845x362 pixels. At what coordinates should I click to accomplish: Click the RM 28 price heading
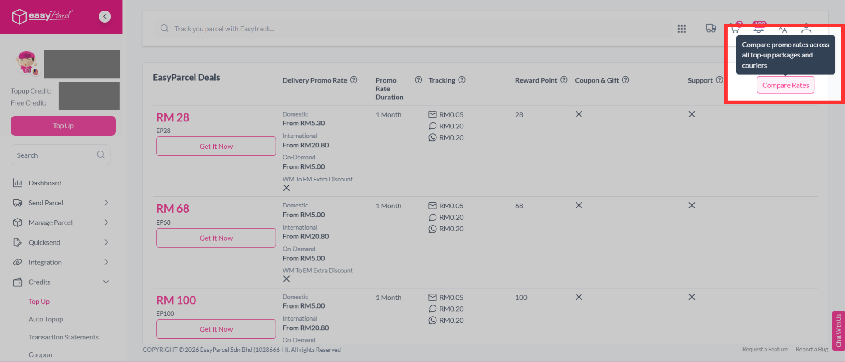172,117
